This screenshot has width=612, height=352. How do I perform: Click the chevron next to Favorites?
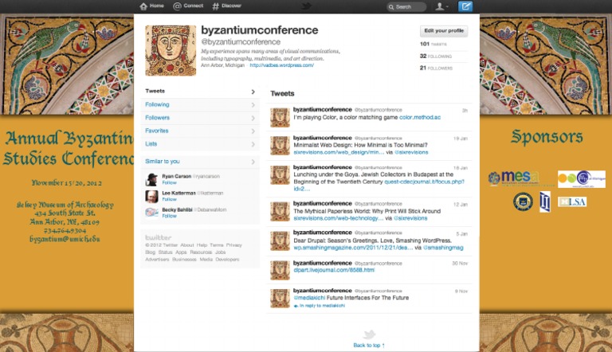253,131
